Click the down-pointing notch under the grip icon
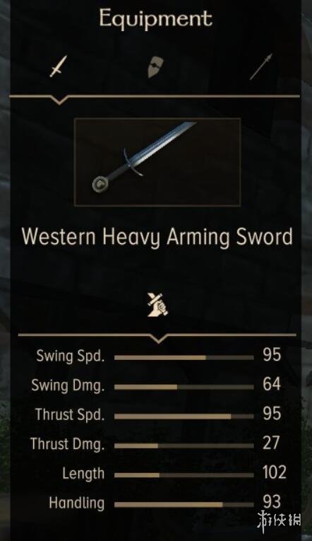 pos(158,339)
